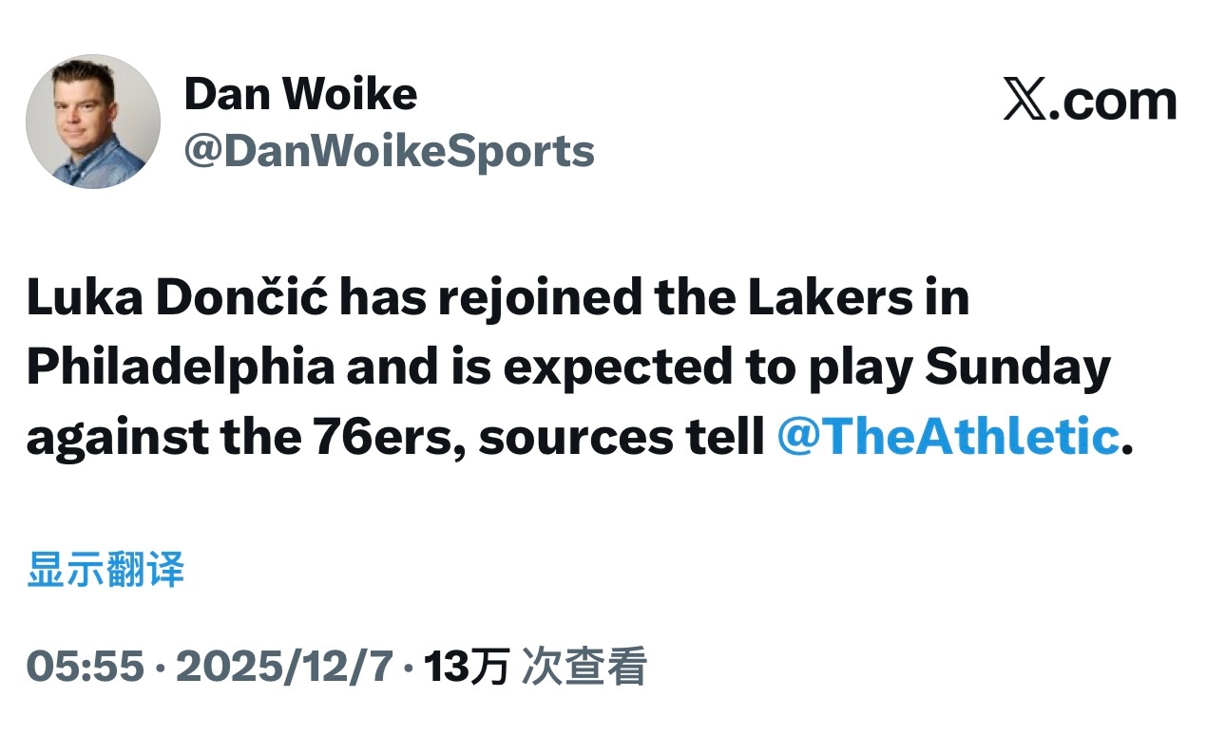
Task: View Dan Woike's account from his username
Action: 390,150
